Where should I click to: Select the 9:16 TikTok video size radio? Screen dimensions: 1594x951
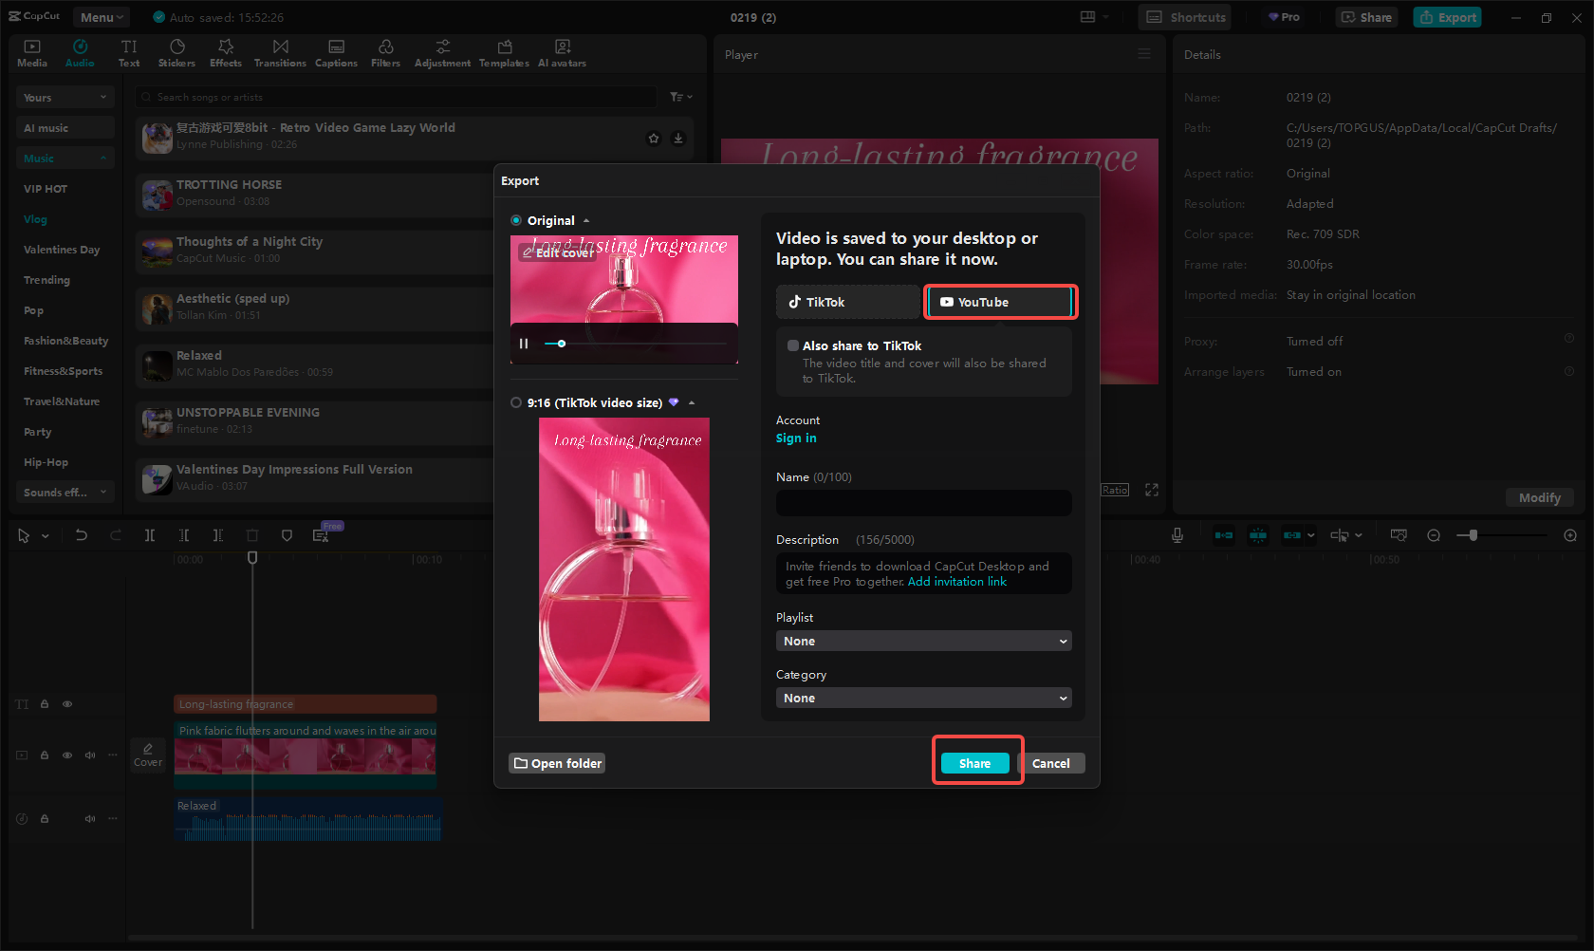[516, 402]
